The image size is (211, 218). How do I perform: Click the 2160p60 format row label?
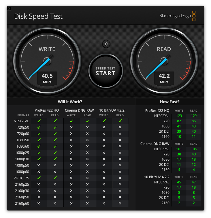(22, 204)
